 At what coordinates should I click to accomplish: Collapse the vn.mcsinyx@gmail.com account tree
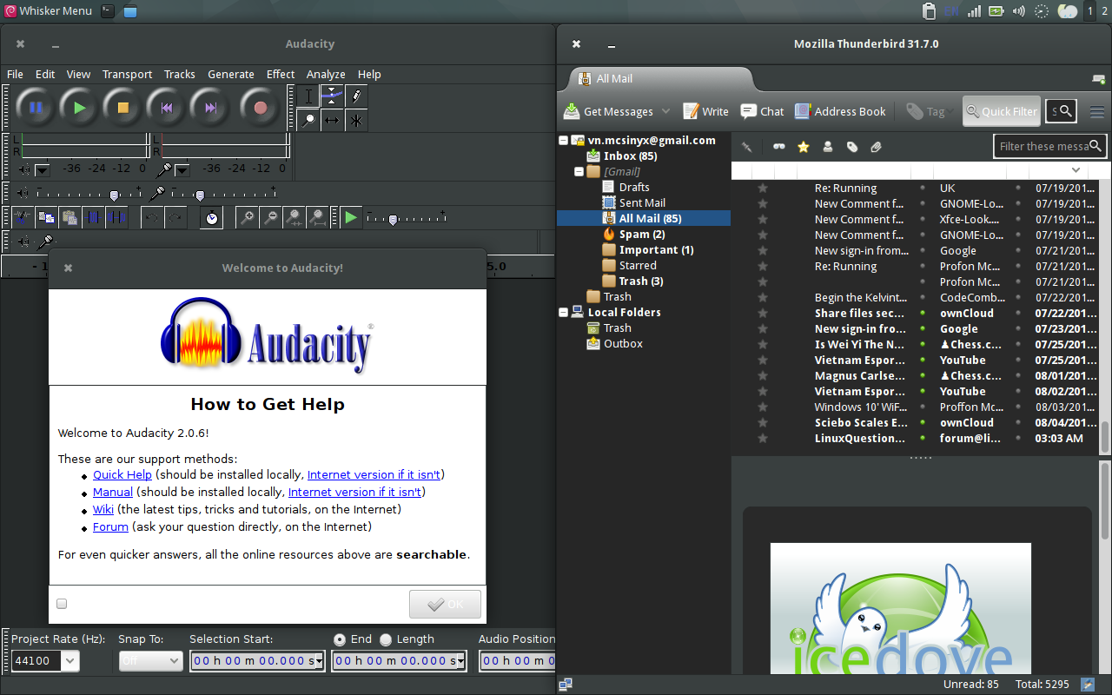coord(564,140)
